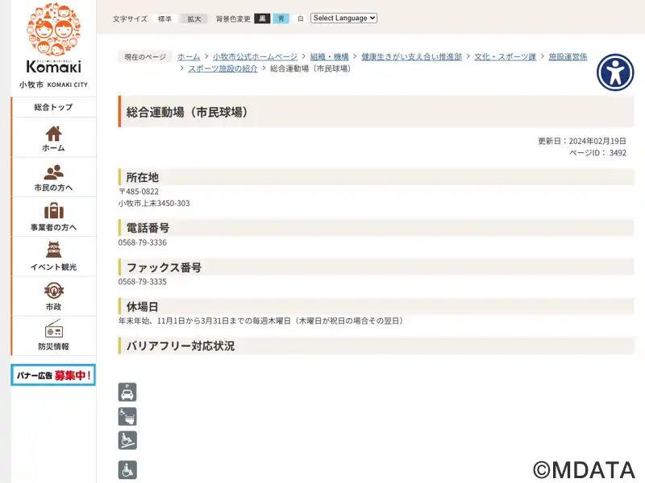The image size is (645, 483).
Task: Click the city government emblem icon
Action: 53,291
